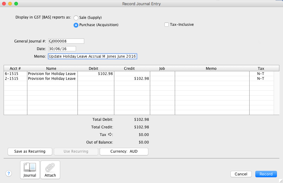Select the Purchase (Acquisition) radio button
The image size is (283, 183).
coord(76,25)
